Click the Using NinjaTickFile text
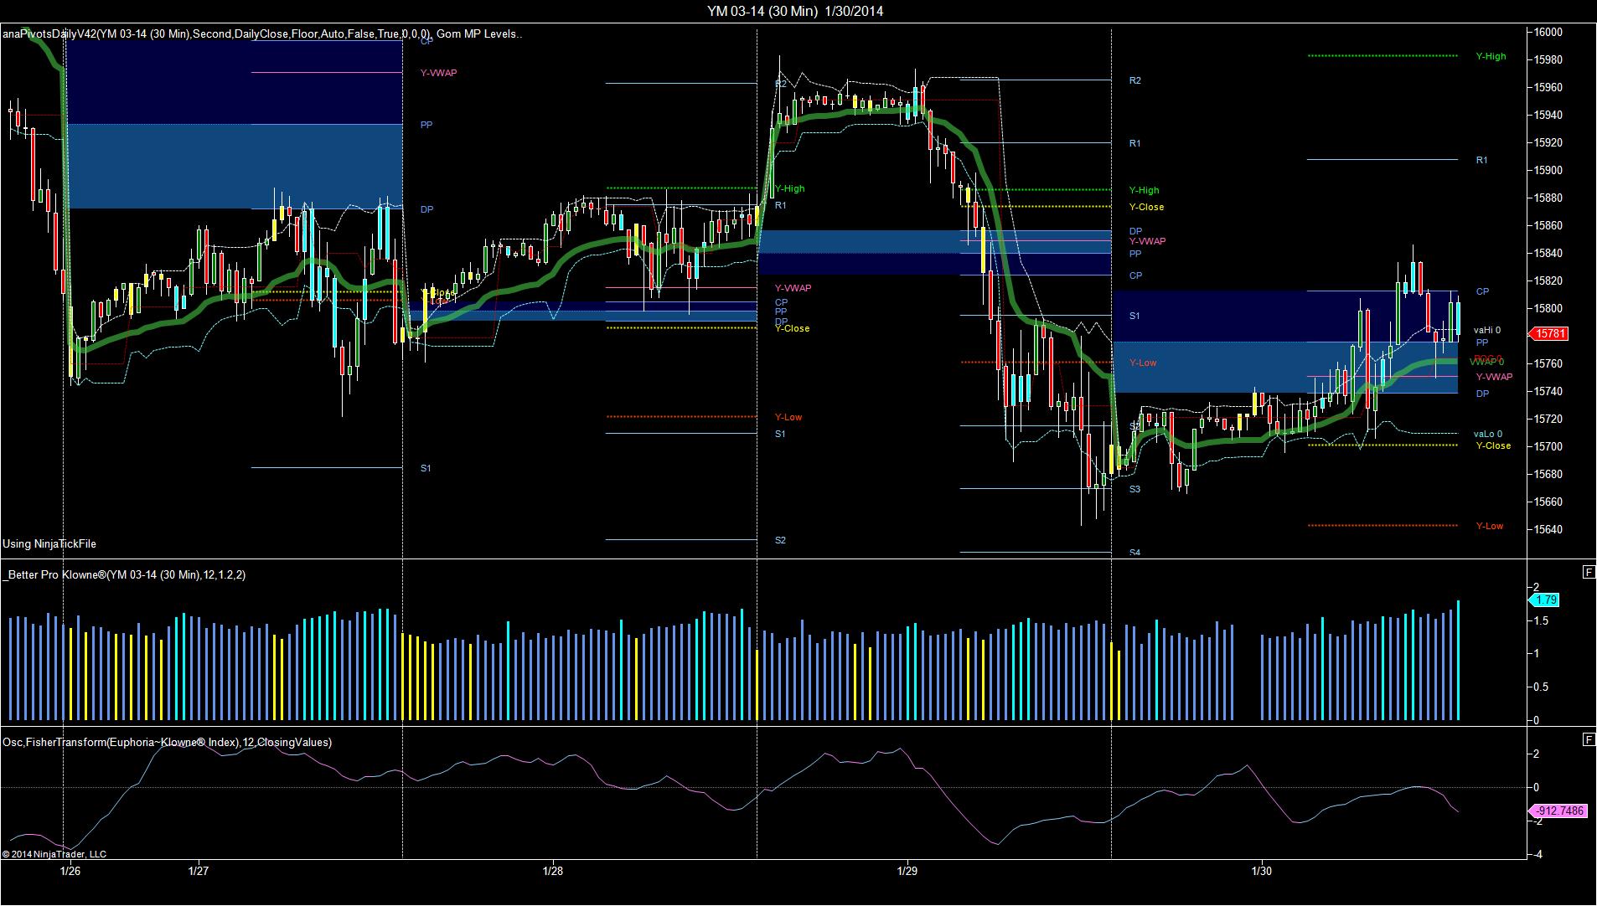This screenshot has height=906, width=1597. (x=49, y=544)
